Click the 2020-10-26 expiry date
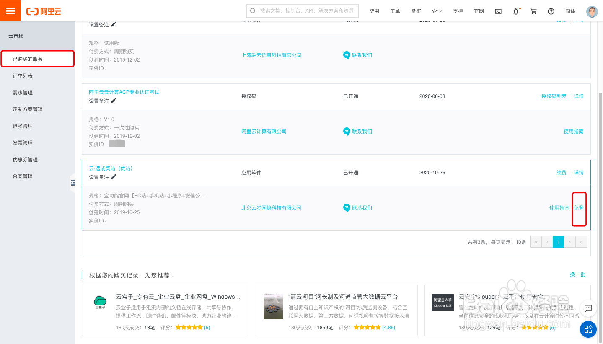 coord(432,173)
